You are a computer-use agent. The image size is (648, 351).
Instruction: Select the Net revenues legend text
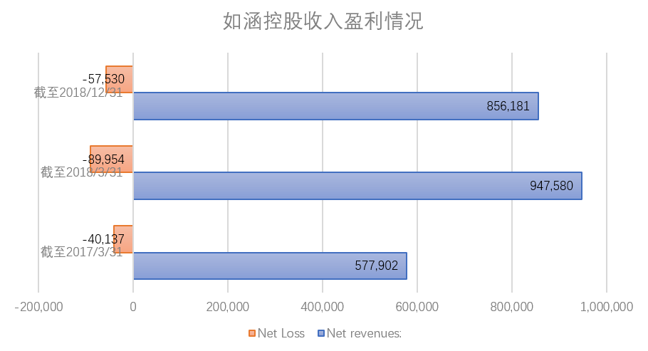[363, 333]
